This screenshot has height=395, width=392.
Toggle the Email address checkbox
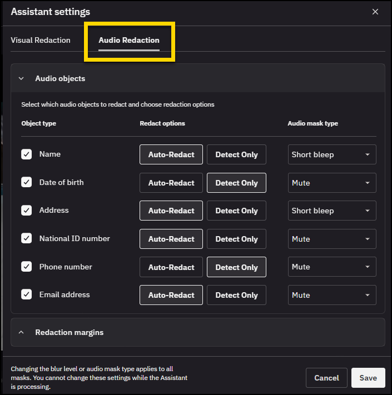27,295
